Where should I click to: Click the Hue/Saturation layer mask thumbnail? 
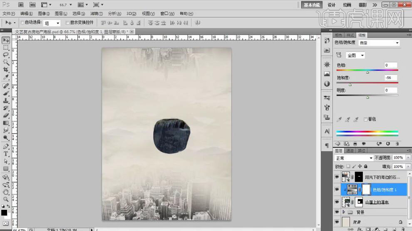click(366, 190)
